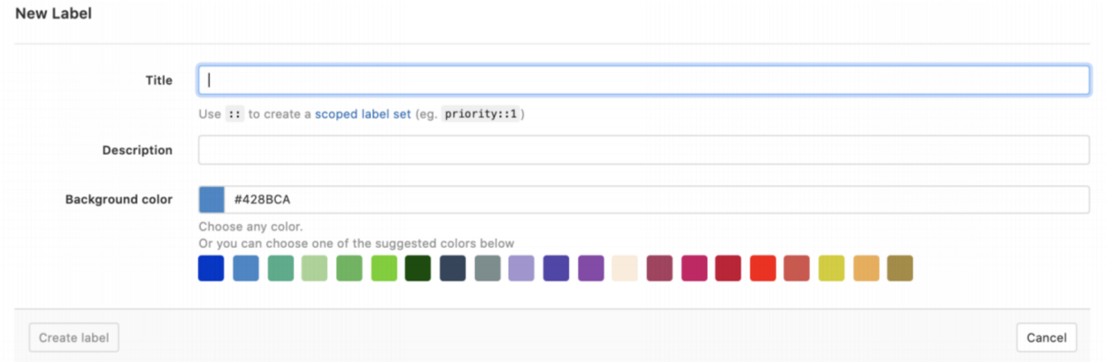
Task: Pick the light orange suggested color
Action: coord(866,268)
